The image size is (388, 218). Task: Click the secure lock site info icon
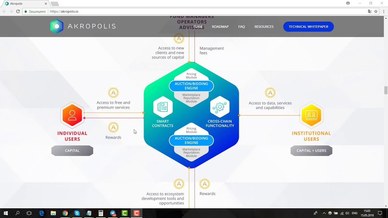point(26,12)
